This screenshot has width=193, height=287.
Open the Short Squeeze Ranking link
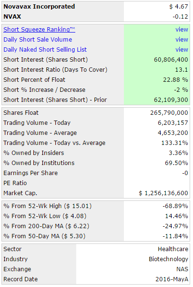pyautogui.click(x=39, y=30)
